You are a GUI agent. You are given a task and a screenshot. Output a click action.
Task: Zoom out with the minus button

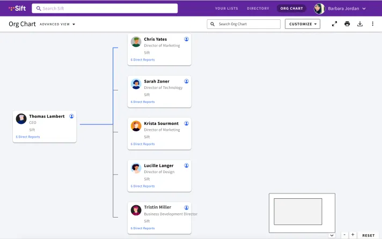344,235
